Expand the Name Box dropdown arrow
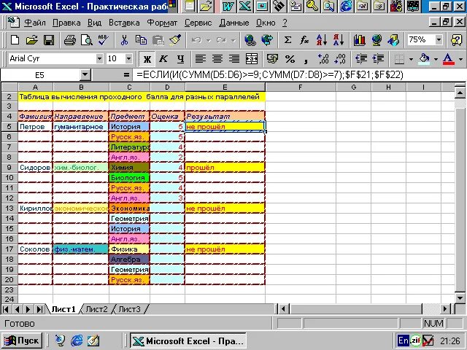Image resolution: width=467 pixels, height=350 pixels. (x=85, y=74)
